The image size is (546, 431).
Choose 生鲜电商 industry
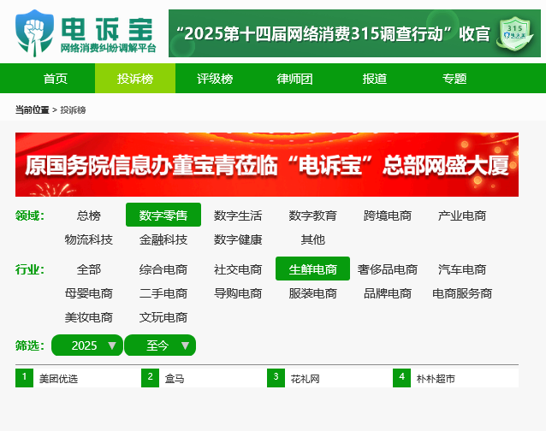(x=312, y=269)
